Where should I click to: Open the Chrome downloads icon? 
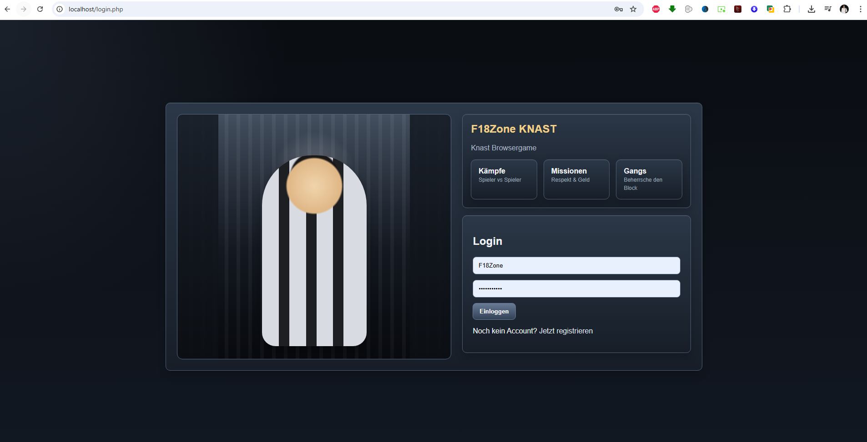811,9
